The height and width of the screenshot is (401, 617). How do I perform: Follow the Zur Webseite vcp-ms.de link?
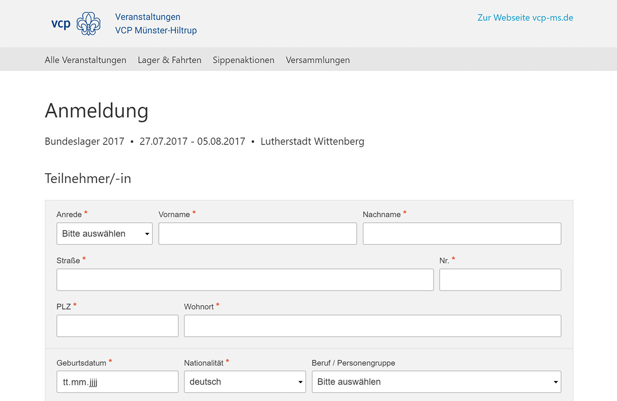point(525,17)
